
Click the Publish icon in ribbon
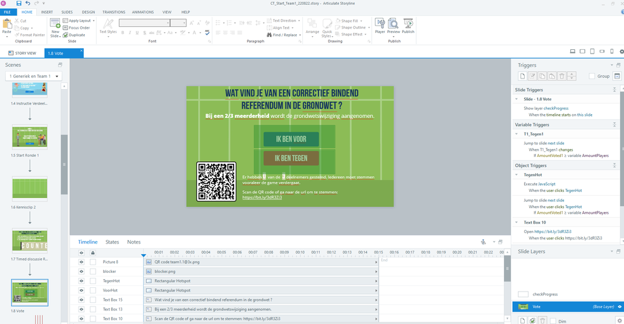tap(408, 26)
